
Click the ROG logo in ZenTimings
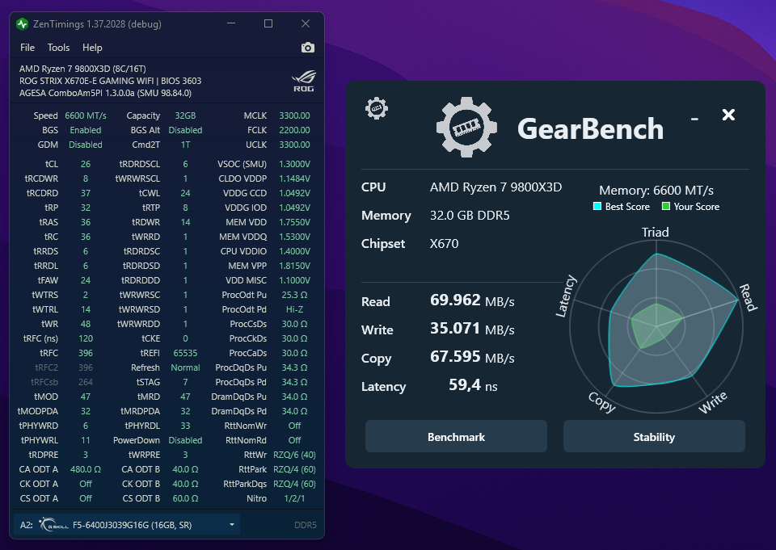304,81
